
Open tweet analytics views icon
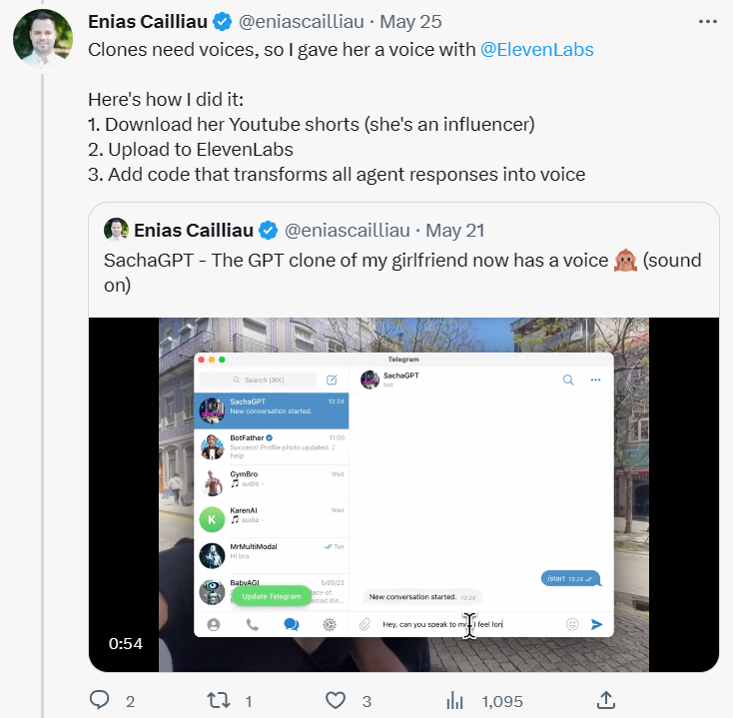(x=454, y=701)
